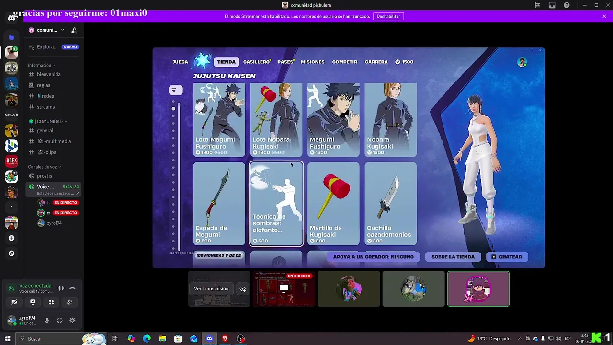Open the activities launcher icon
Screen dimensions: 613x345
point(51,302)
